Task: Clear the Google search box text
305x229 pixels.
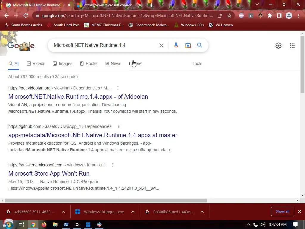Action: tap(161, 45)
